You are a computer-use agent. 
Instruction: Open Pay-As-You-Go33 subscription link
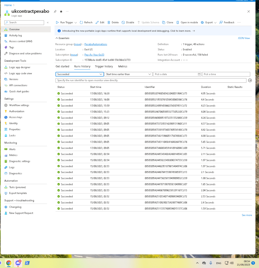(94, 55)
